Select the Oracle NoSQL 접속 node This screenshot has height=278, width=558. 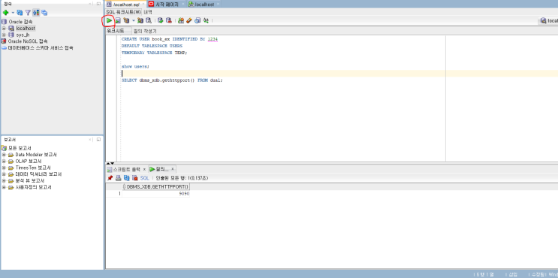pos(28,41)
